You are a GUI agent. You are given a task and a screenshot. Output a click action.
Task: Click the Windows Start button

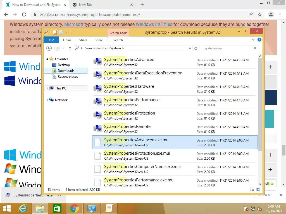(x=7, y=208)
